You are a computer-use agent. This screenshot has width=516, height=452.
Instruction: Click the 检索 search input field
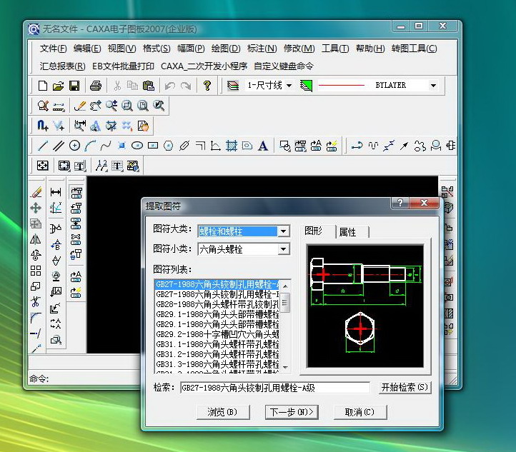[274, 388]
